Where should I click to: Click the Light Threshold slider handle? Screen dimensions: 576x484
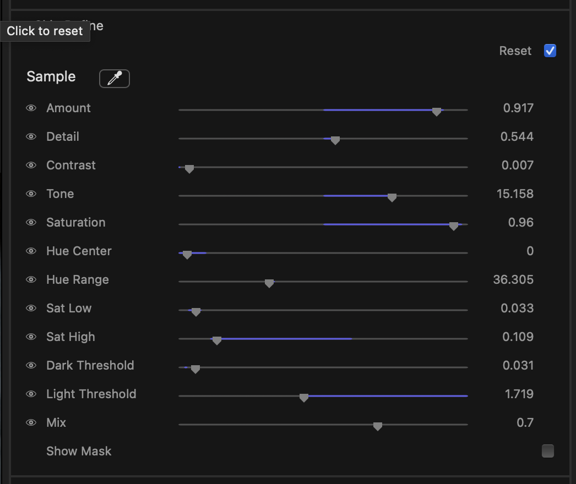click(x=304, y=398)
